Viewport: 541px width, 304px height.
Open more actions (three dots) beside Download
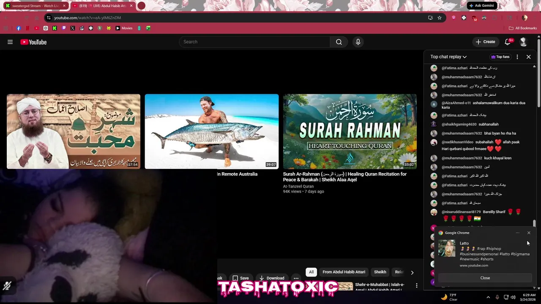296,278
